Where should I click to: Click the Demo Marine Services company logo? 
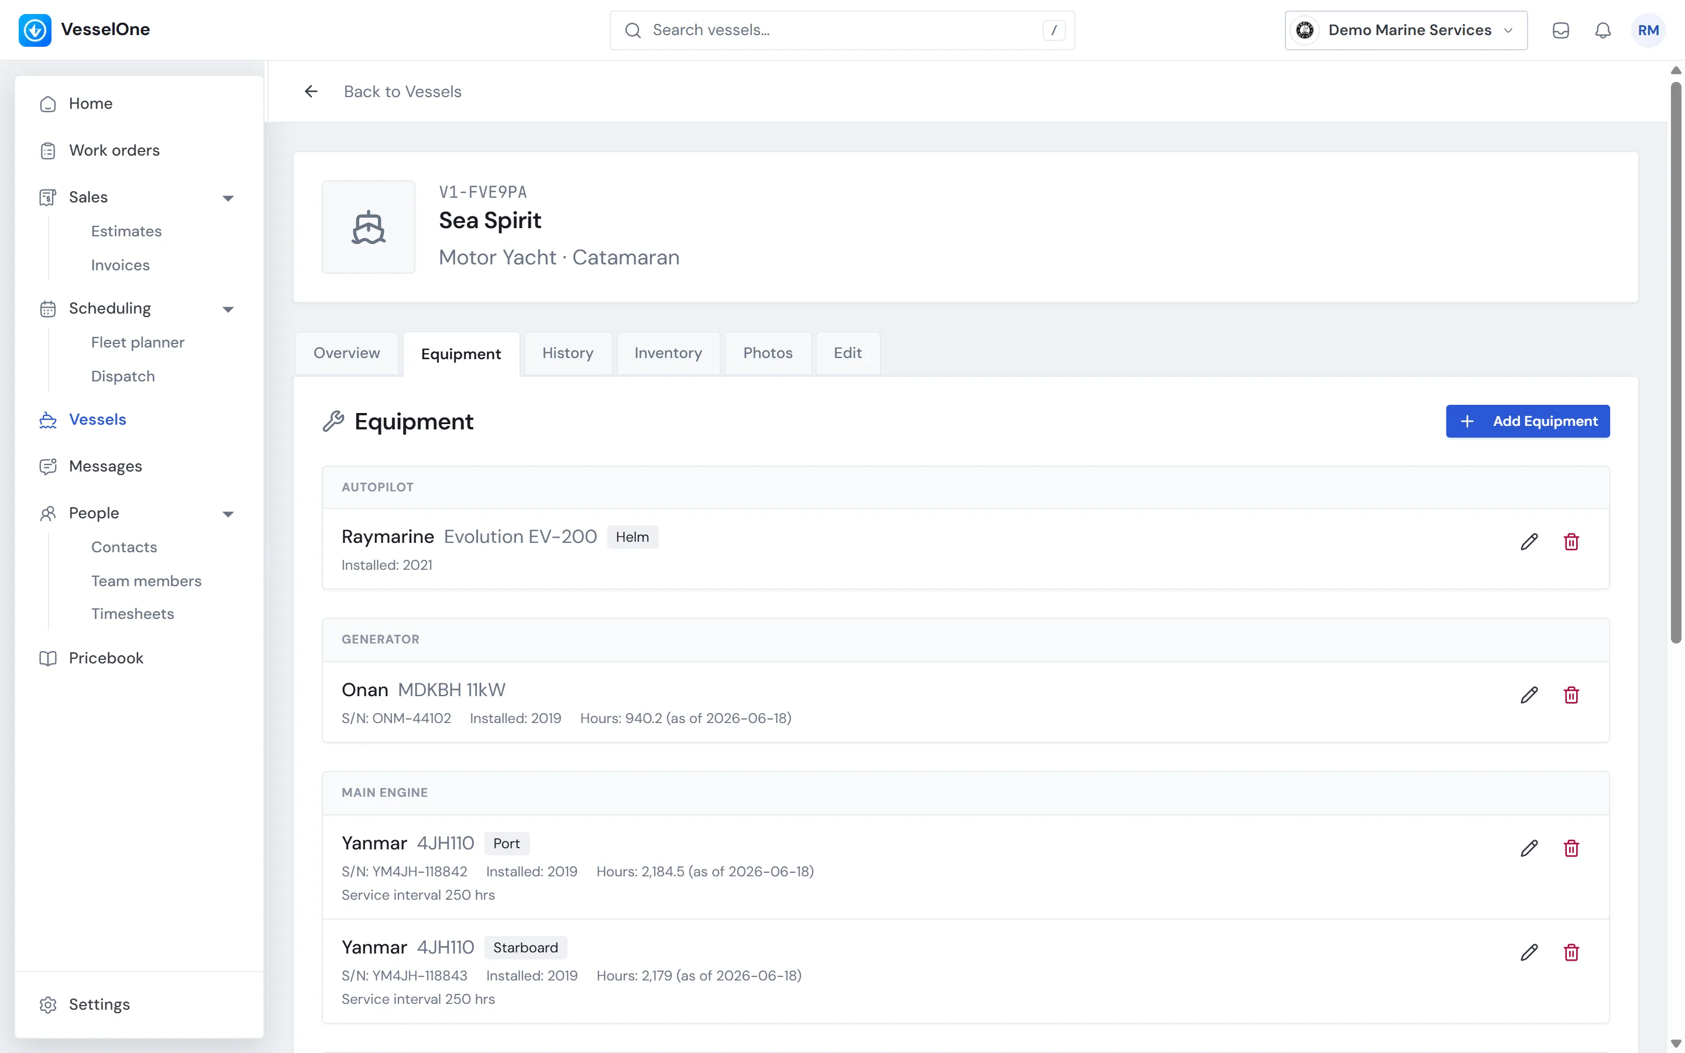[1305, 30]
